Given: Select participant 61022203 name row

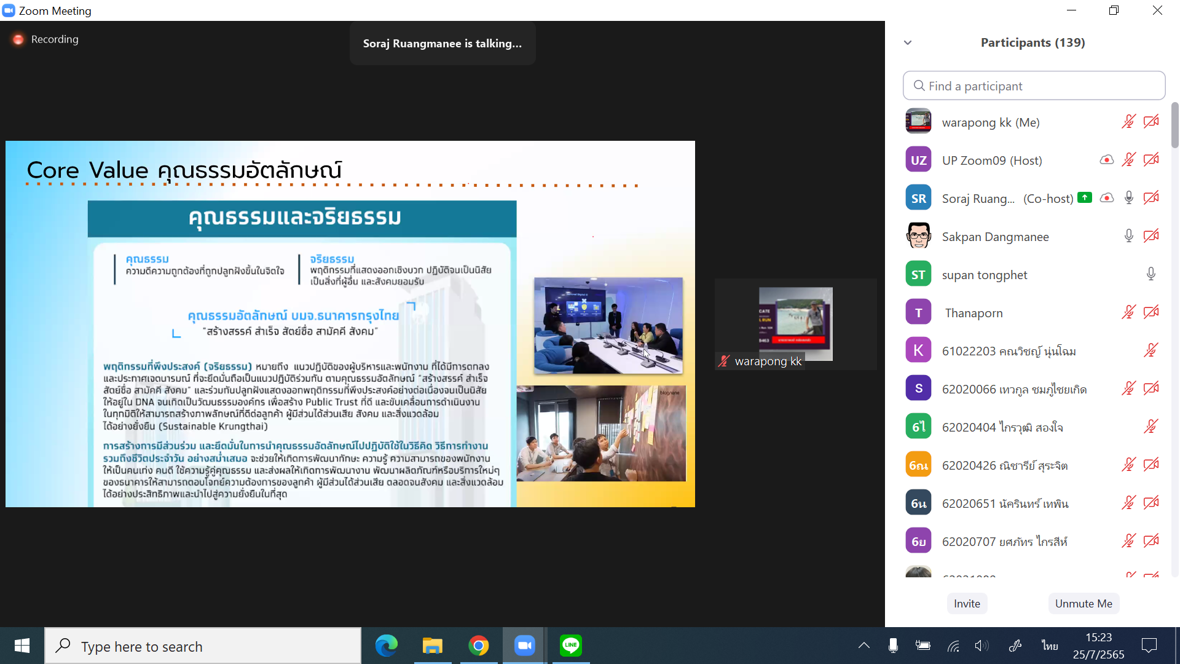Looking at the screenshot, I should pos(1034,350).
